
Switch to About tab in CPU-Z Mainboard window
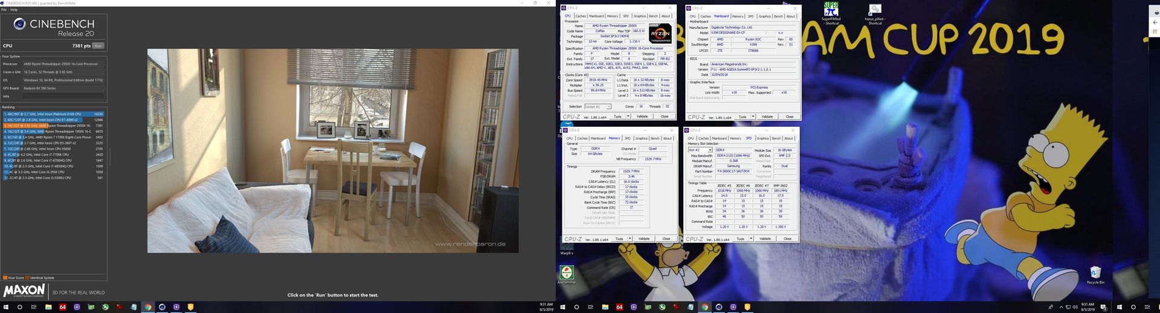coord(791,16)
